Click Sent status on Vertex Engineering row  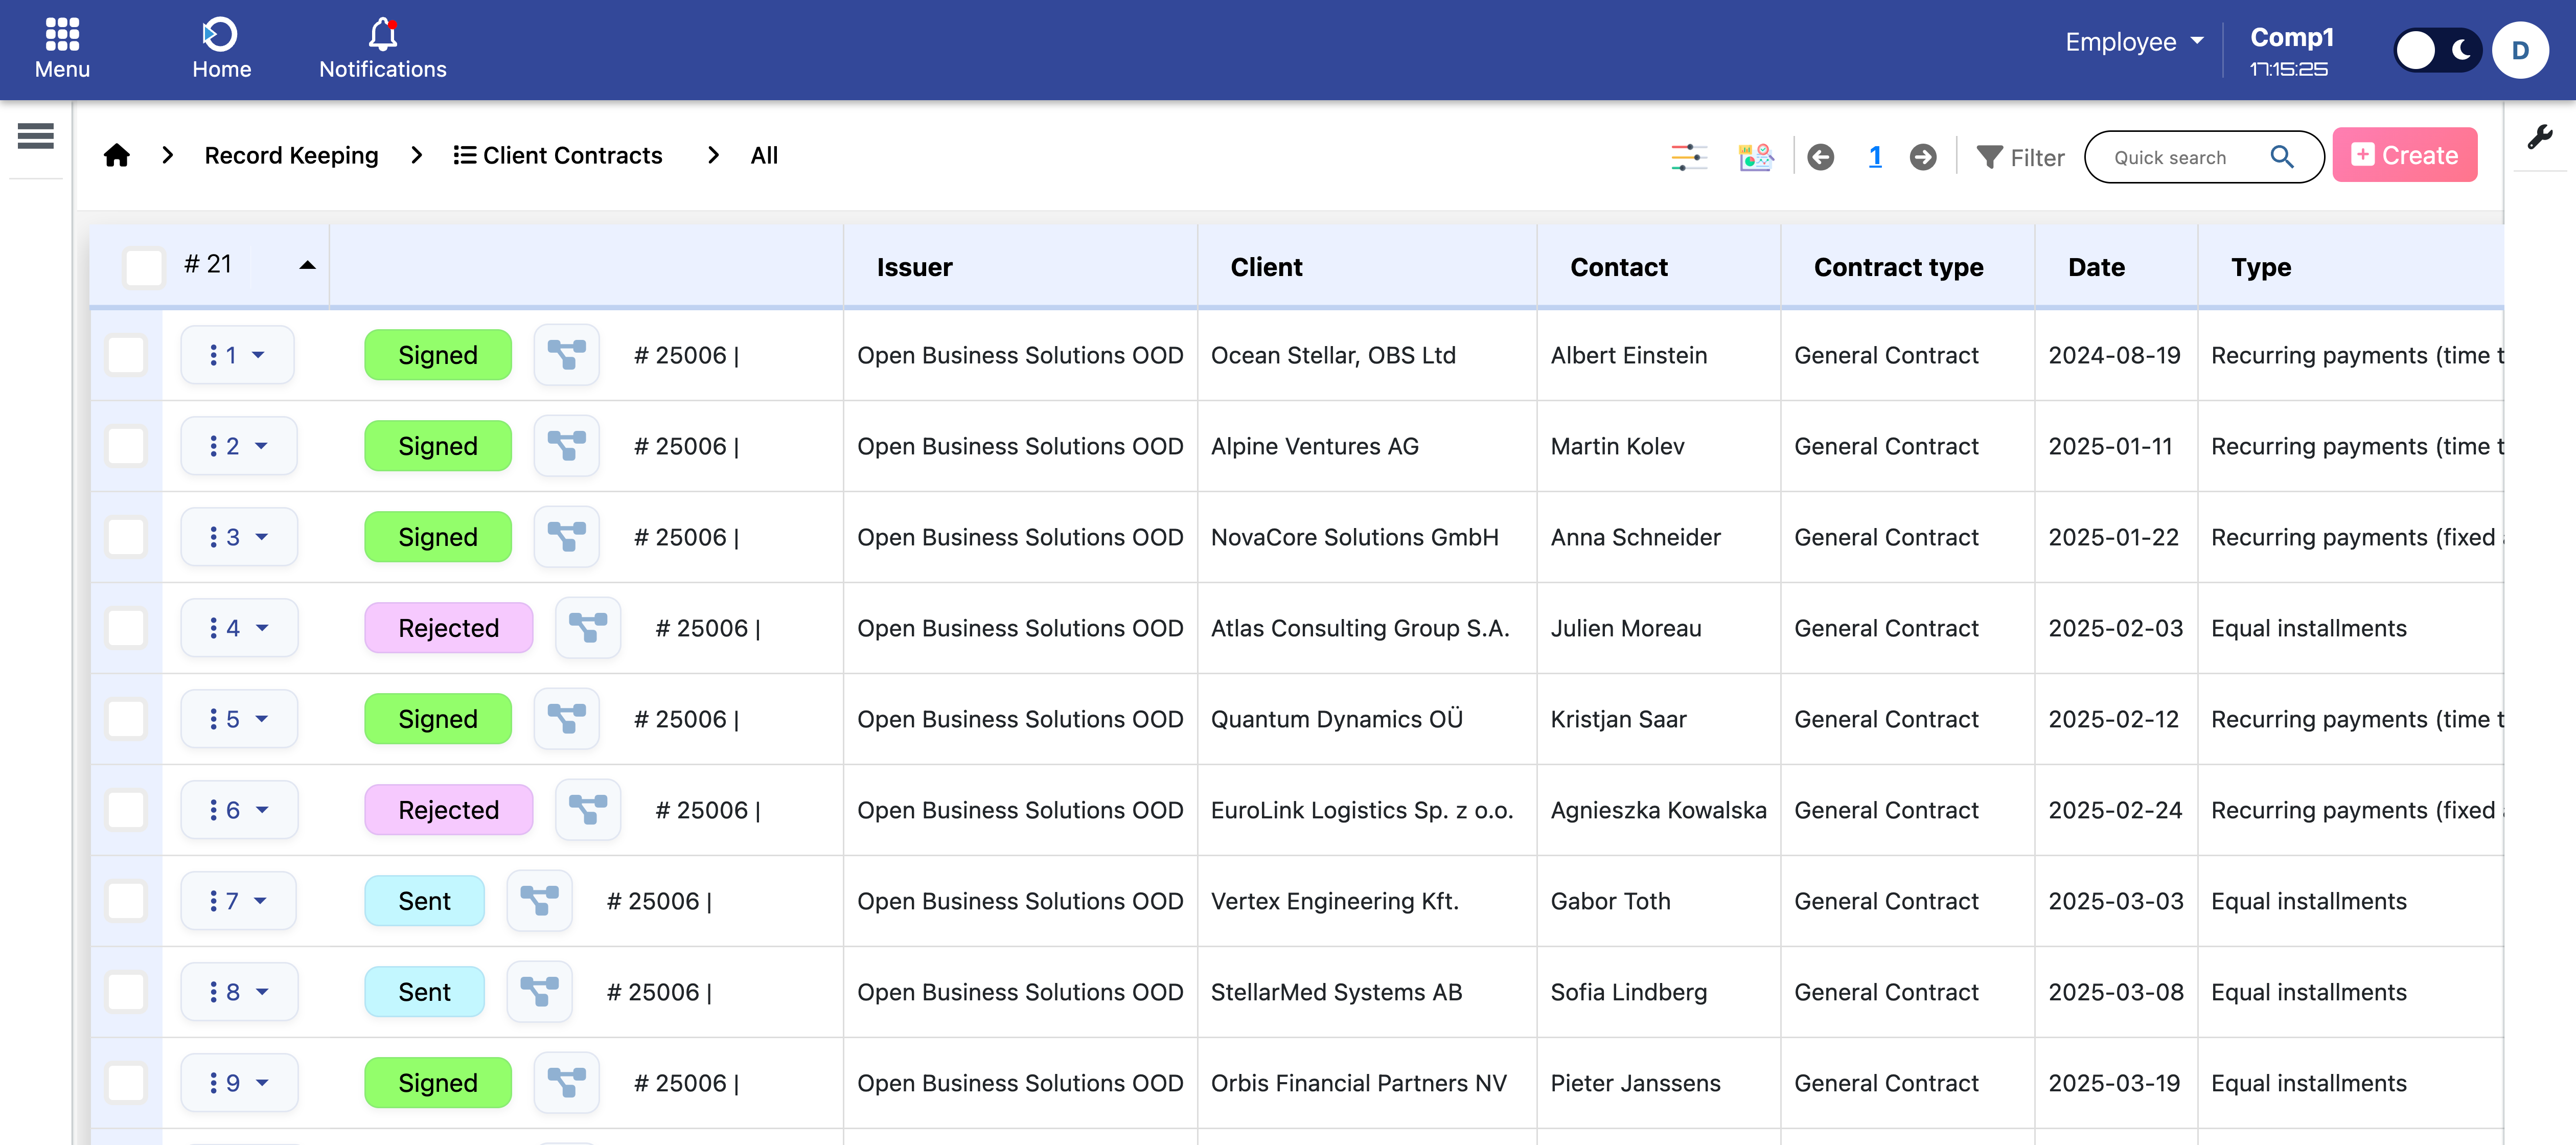424,901
